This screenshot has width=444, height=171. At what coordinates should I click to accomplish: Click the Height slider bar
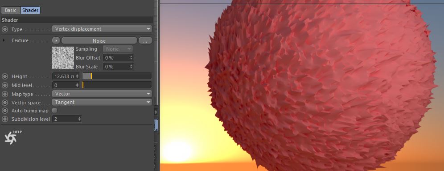tap(117, 76)
